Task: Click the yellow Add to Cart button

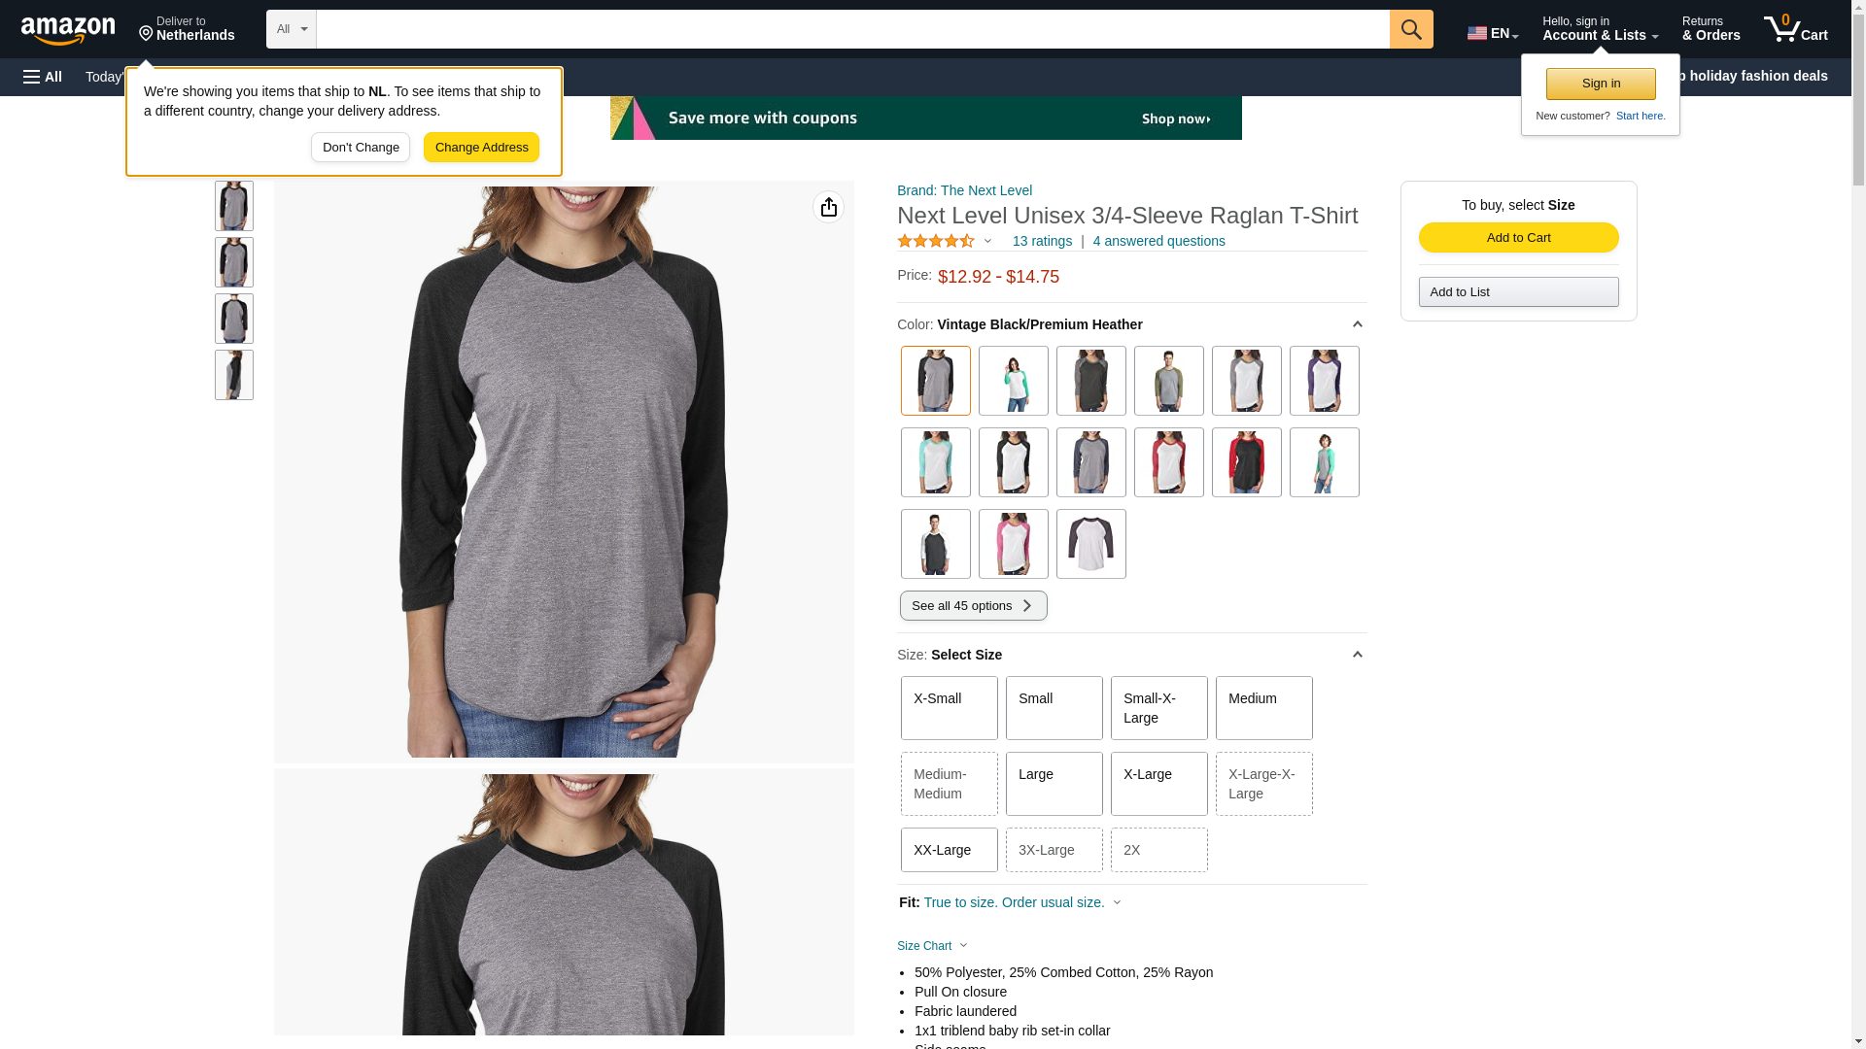Action: pos(1518,238)
